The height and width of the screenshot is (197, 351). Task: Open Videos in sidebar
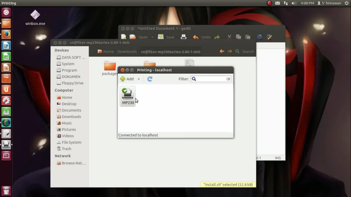tap(65, 136)
